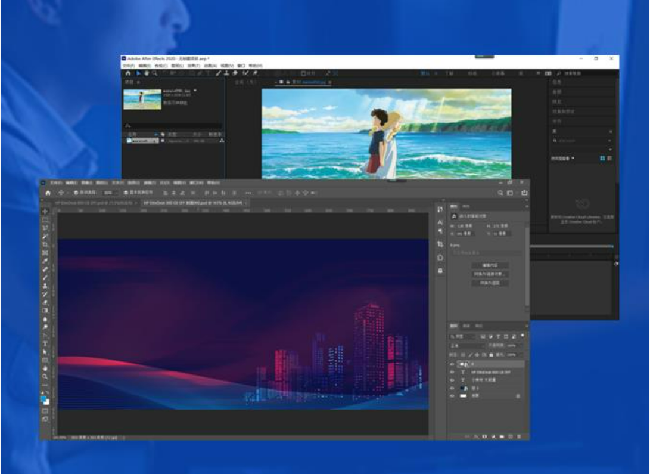Viewport: 650px width, 474px height.
Task: Pick the Hand tool in After Effects toolbar
Action: 147,73
